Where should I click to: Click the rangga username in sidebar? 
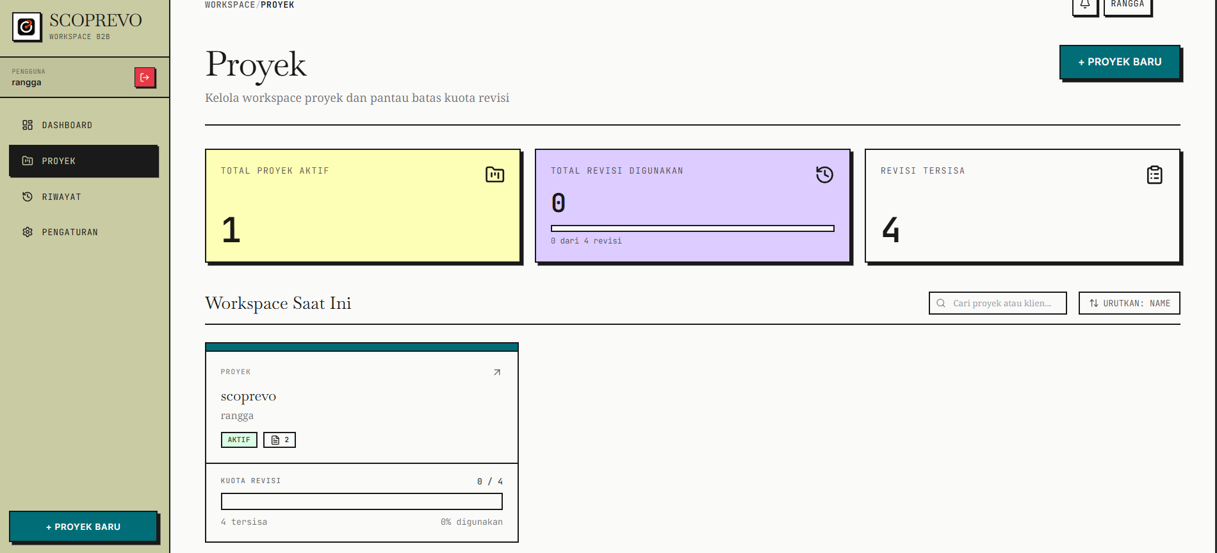26,82
